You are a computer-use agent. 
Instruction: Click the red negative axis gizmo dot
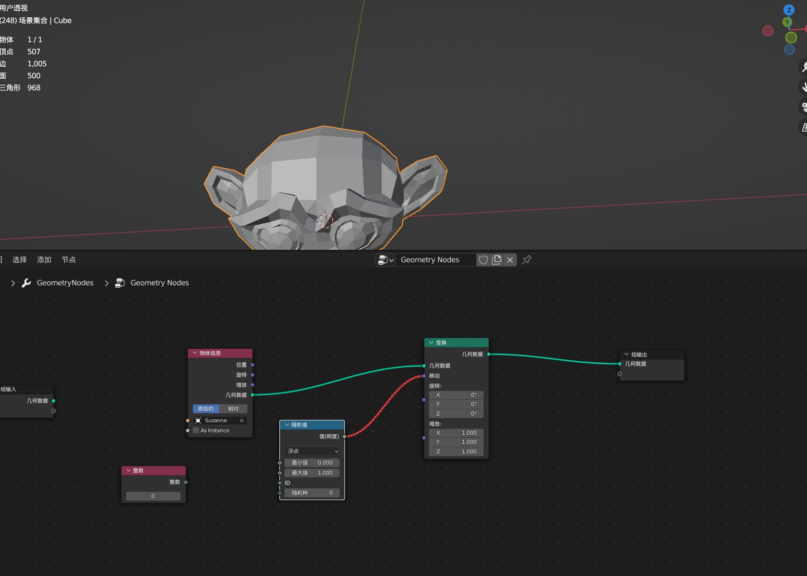pyautogui.click(x=768, y=31)
